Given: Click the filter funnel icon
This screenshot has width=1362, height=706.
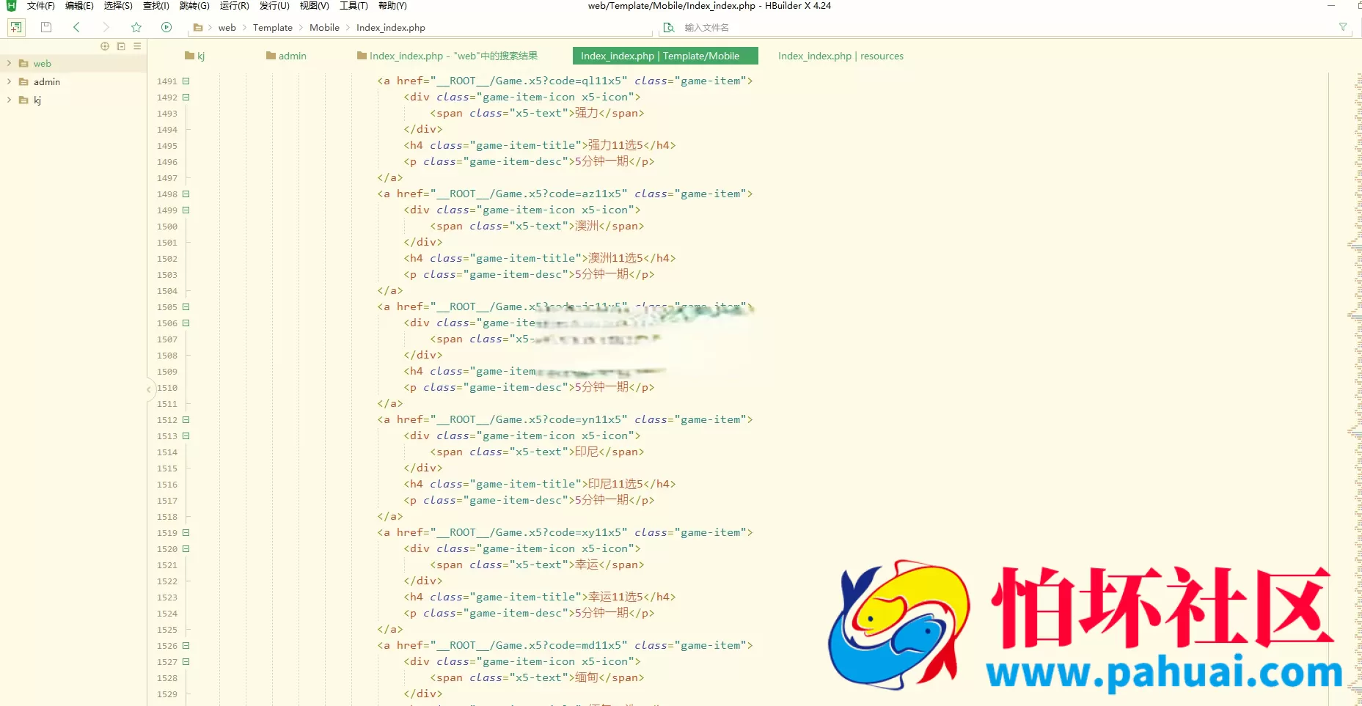Looking at the screenshot, I should [1343, 27].
